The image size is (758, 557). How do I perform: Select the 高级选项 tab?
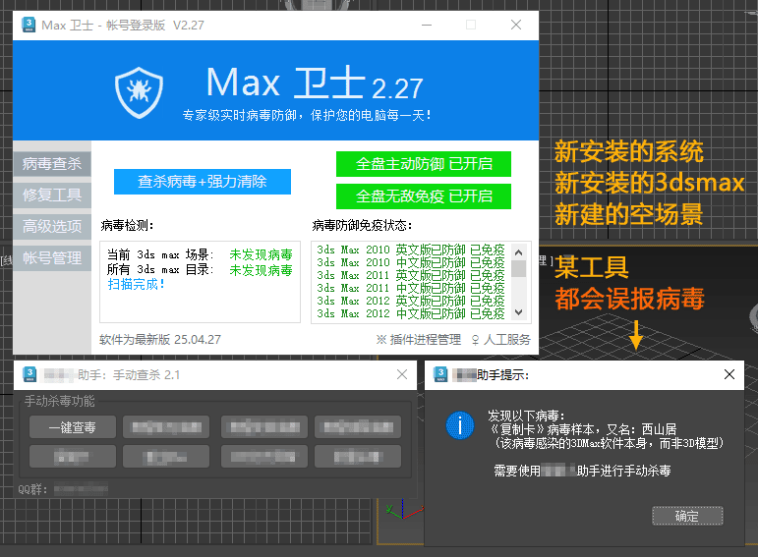(52, 226)
